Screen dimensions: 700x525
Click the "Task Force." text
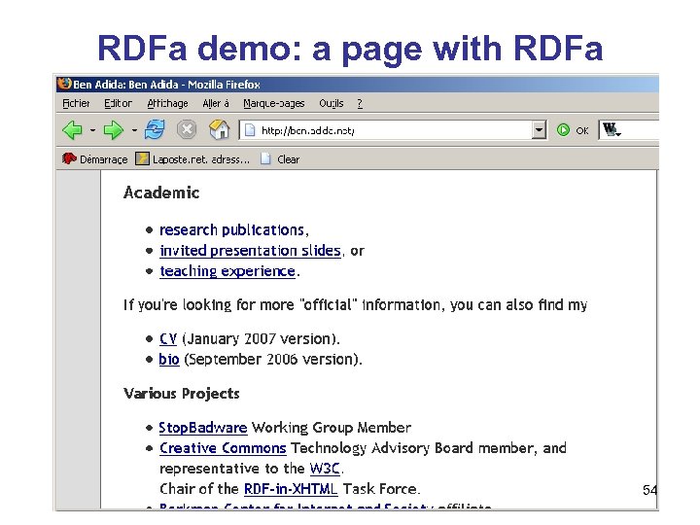tap(382, 489)
